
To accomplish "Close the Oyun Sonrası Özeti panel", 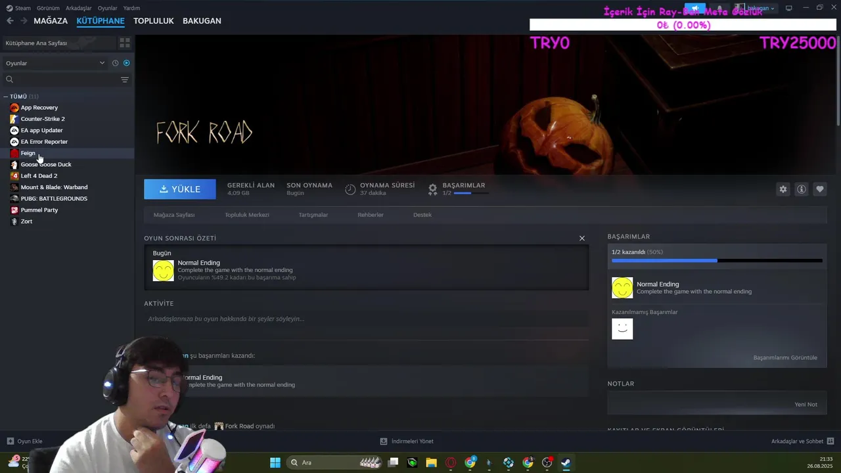I will [581, 238].
